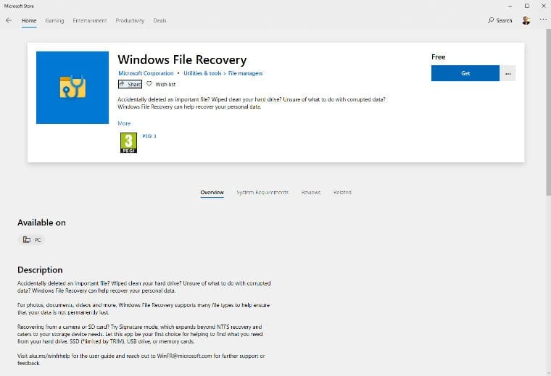The height and width of the screenshot is (376, 551).
Task: Click the Windows File Recovery title text
Action: point(182,59)
